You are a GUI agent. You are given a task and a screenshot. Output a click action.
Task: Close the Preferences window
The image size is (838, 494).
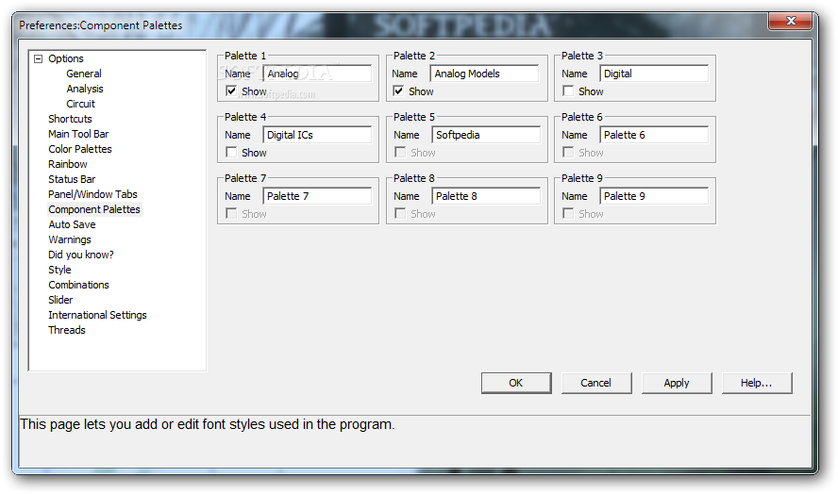(791, 21)
